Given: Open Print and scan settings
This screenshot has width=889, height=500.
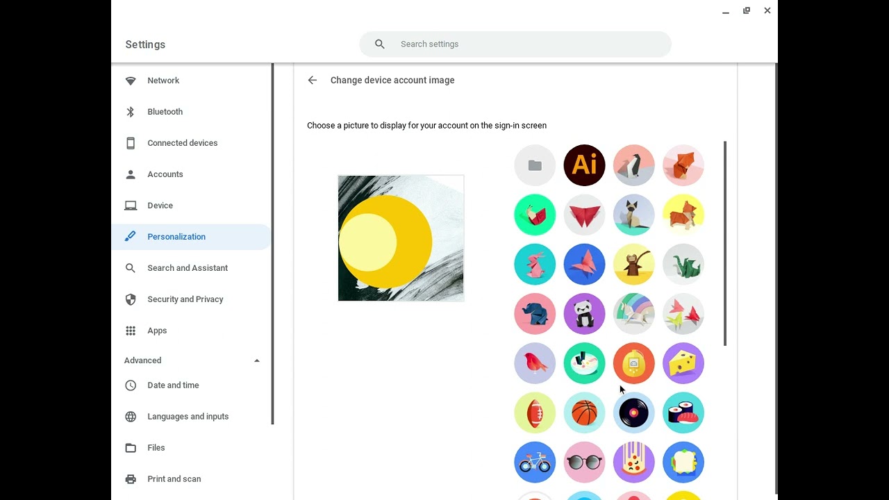Looking at the screenshot, I should [x=191, y=479].
